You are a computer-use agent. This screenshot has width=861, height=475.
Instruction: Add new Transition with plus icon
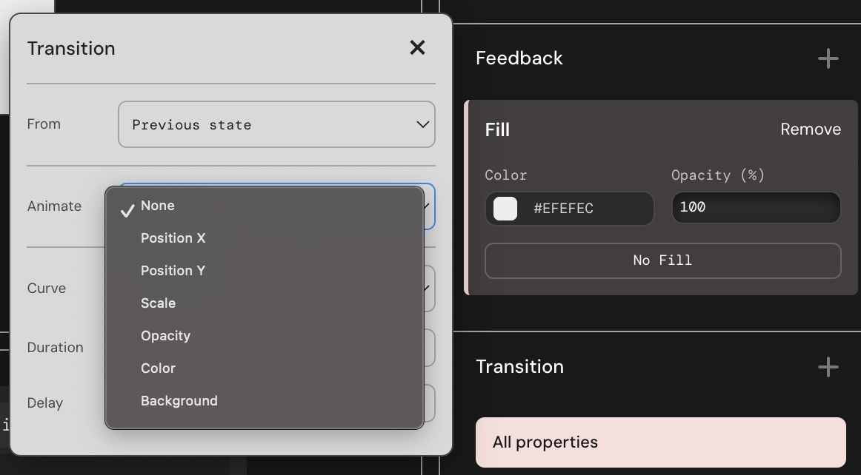point(828,367)
